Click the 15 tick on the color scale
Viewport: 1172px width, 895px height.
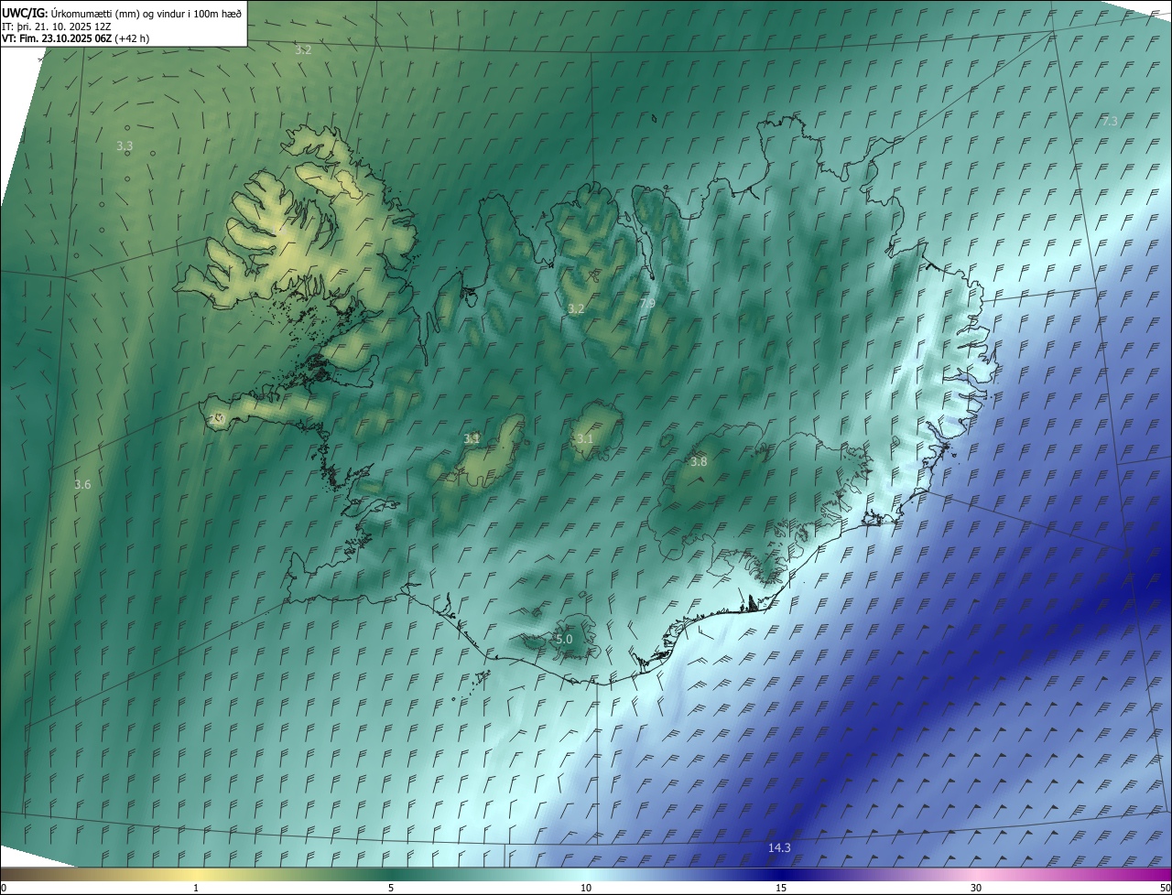point(781,888)
